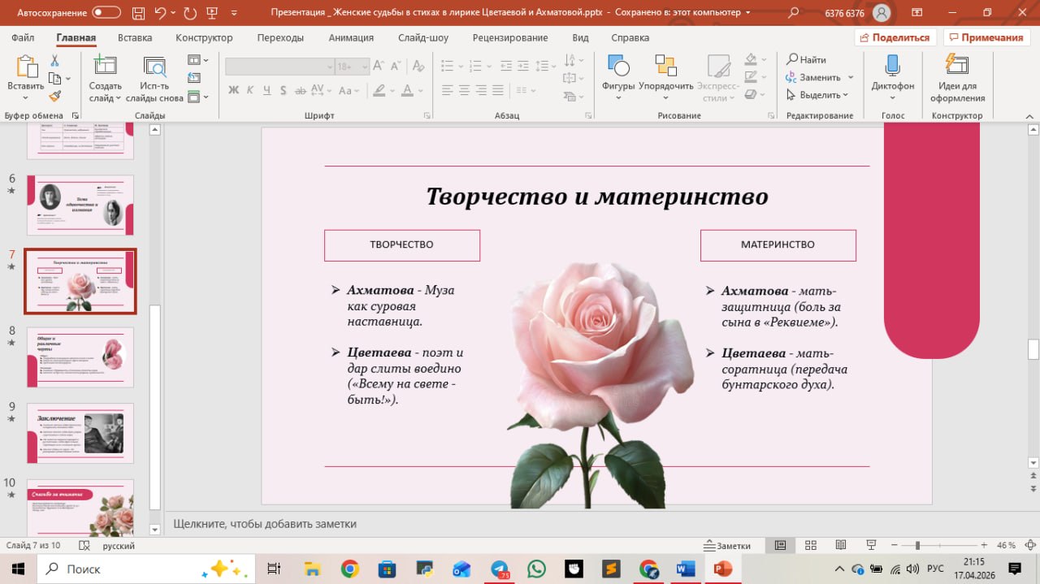Screen dimensions: 1040x584
Task: Activate the Format Painter brush icon
Action: point(55,96)
